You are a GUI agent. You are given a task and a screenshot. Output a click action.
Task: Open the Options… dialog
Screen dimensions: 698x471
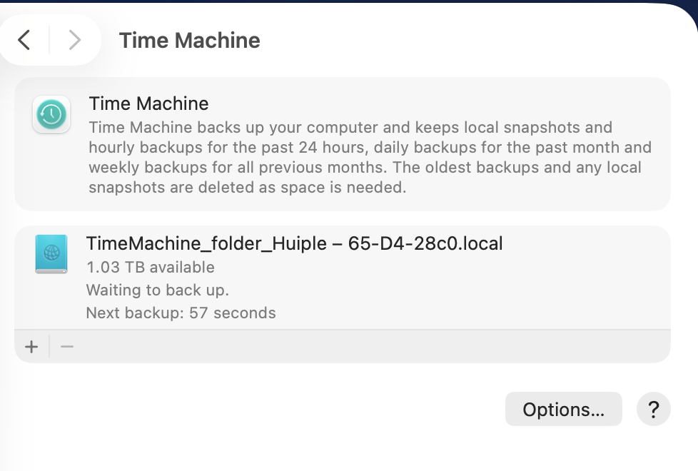(x=563, y=410)
